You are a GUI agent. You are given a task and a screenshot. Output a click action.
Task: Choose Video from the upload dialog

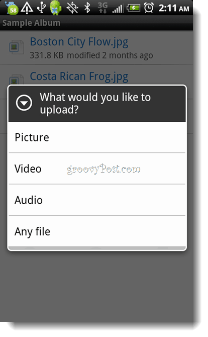tap(97, 168)
